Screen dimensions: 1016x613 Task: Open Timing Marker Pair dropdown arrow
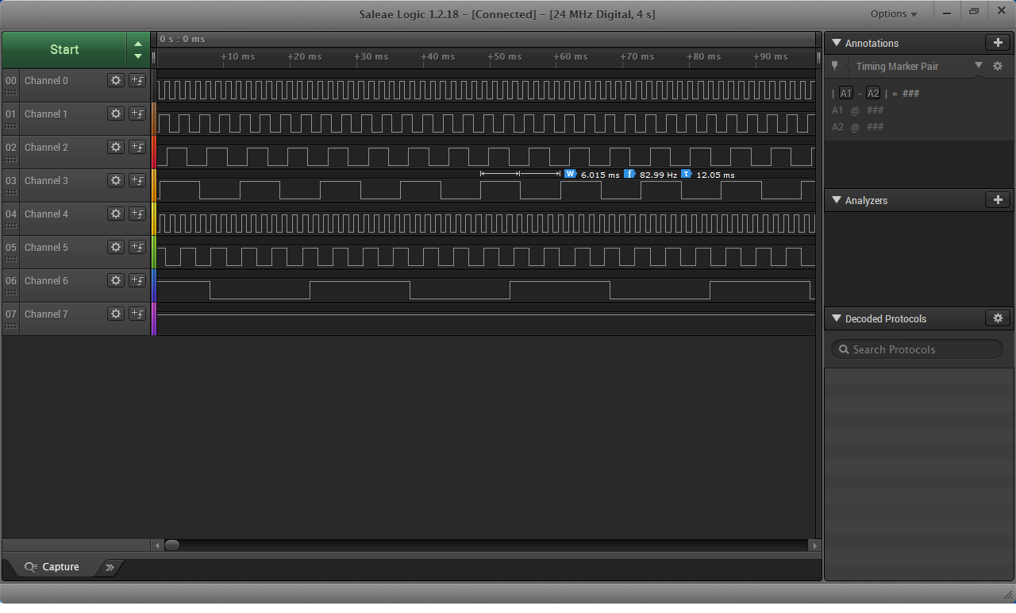pyautogui.click(x=979, y=66)
